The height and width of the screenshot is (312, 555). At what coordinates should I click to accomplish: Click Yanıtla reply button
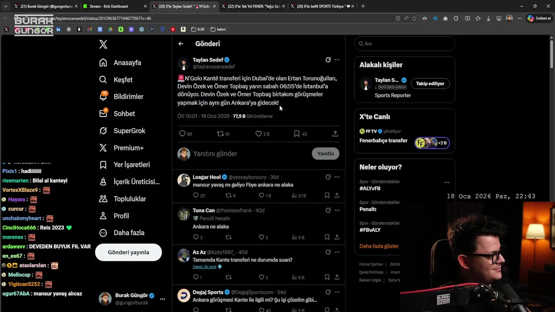(x=326, y=153)
